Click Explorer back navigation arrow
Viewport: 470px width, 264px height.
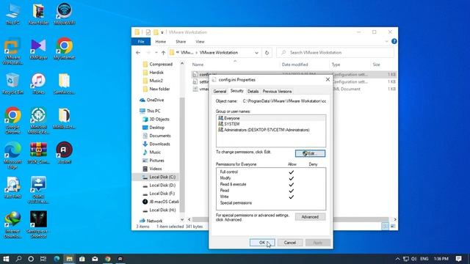click(138, 53)
